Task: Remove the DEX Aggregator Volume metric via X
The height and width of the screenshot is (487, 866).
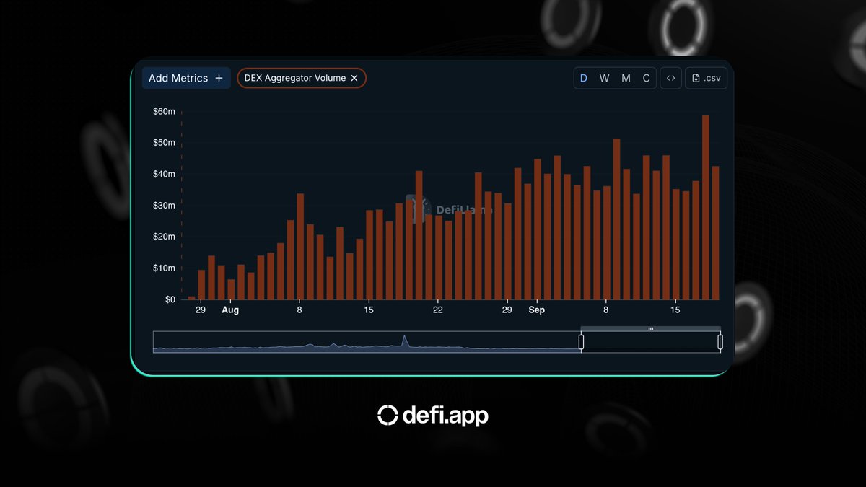Action: pos(354,78)
